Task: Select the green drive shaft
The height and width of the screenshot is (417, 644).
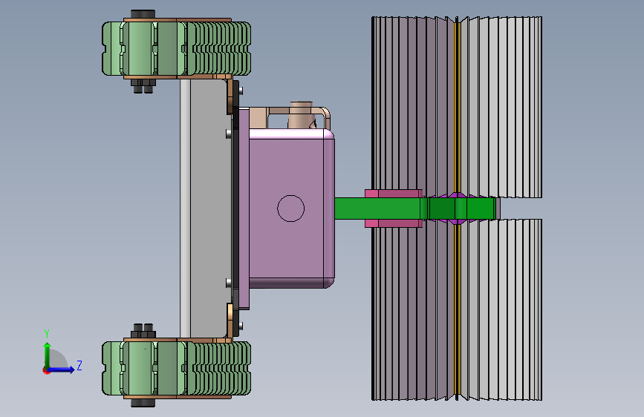Action: pos(414,208)
